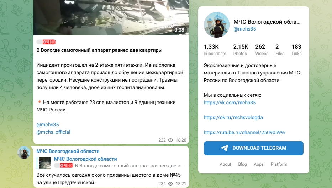Click the orange bullet emoji before 'На месте работают'
The image size is (332, 188).
(x=39, y=102)
